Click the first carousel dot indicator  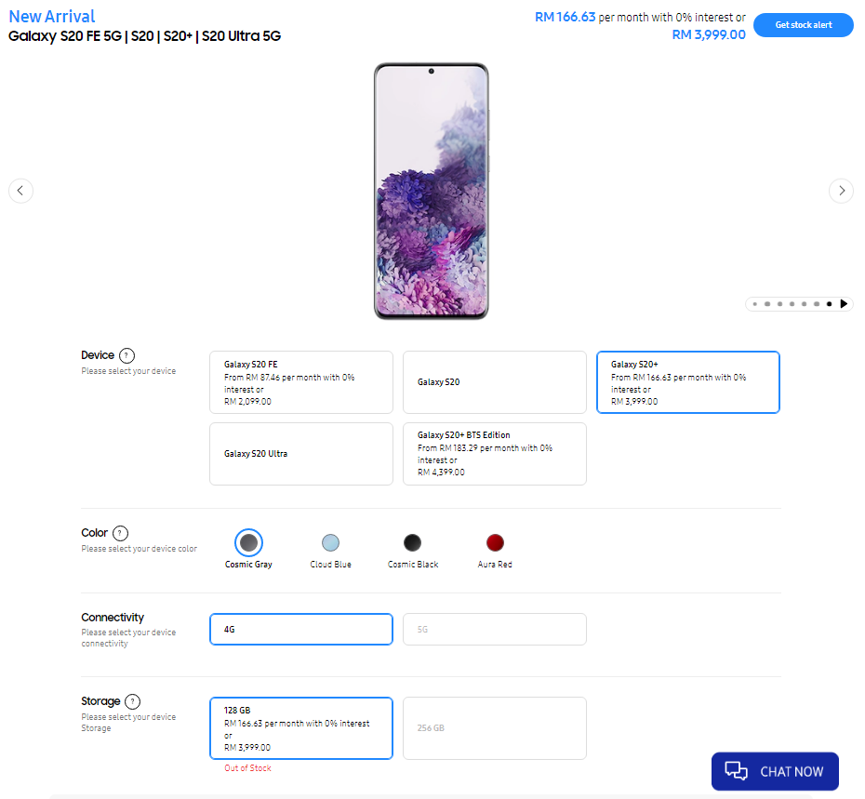coord(754,304)
